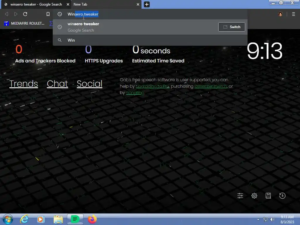Open MEDIAFIRE ROULET... bookmark
The height and width of the screenshot is (225, 300).
click(x=24, y=23)
